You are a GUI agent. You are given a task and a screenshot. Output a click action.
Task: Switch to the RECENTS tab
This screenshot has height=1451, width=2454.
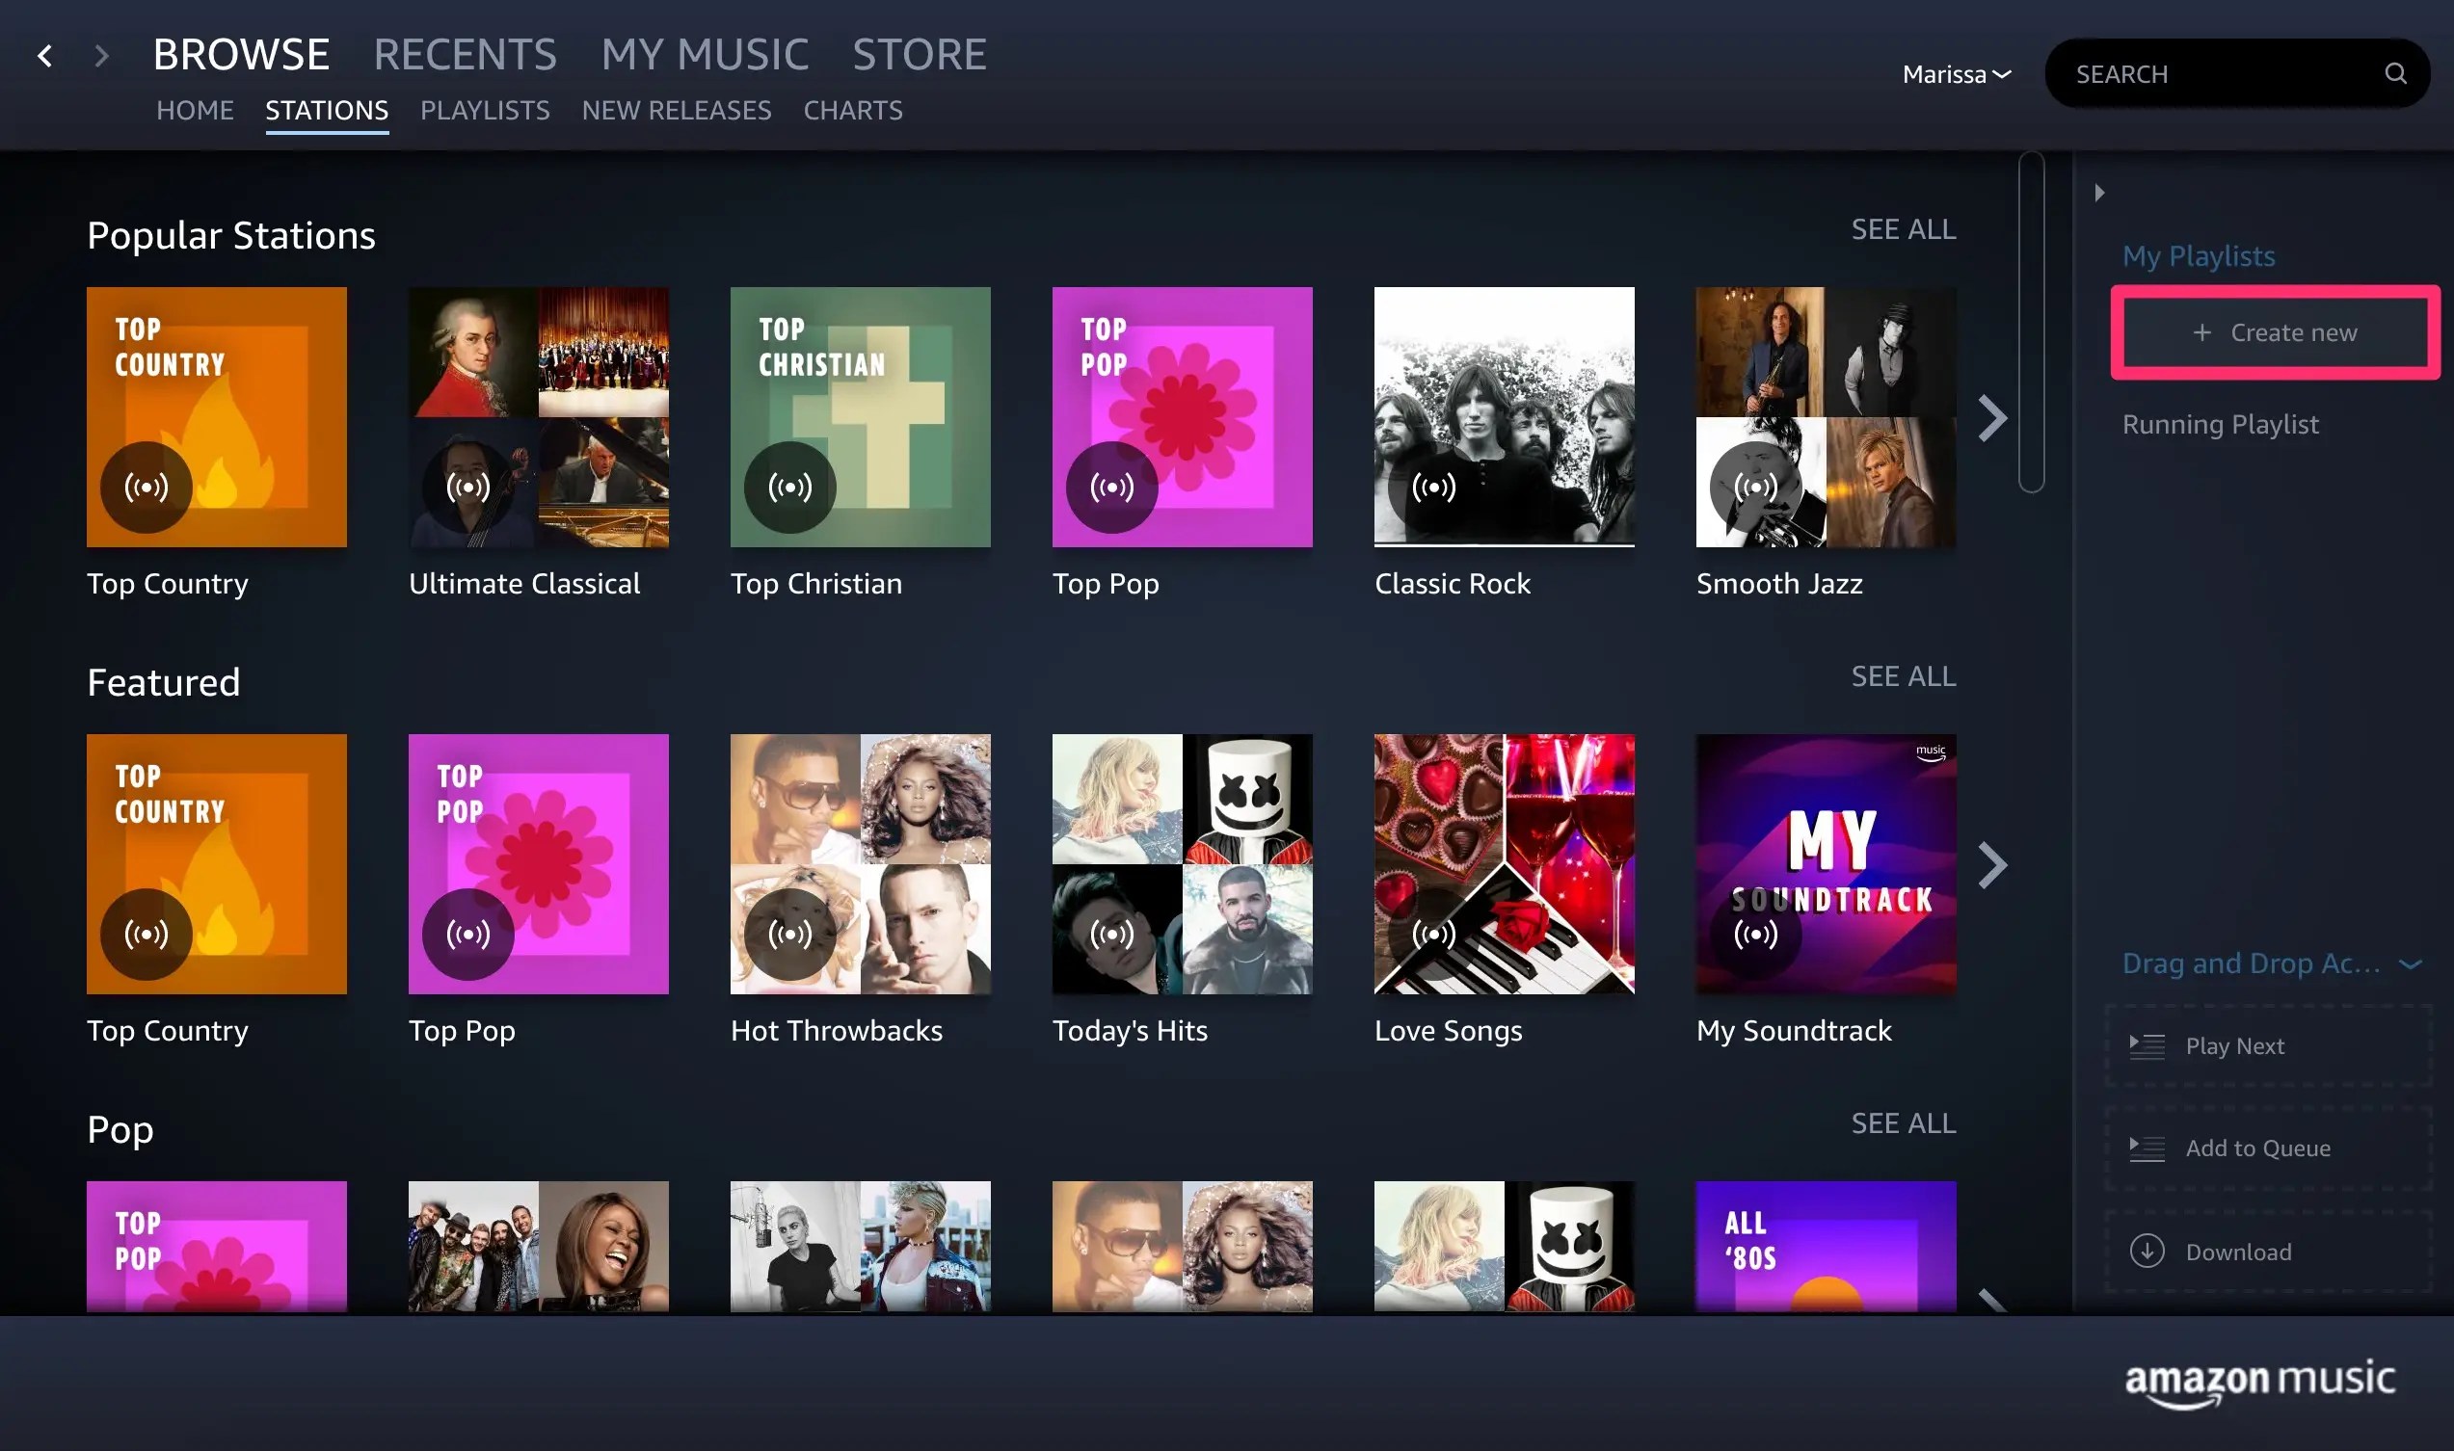pyautogui.click(x=465, y=55)
